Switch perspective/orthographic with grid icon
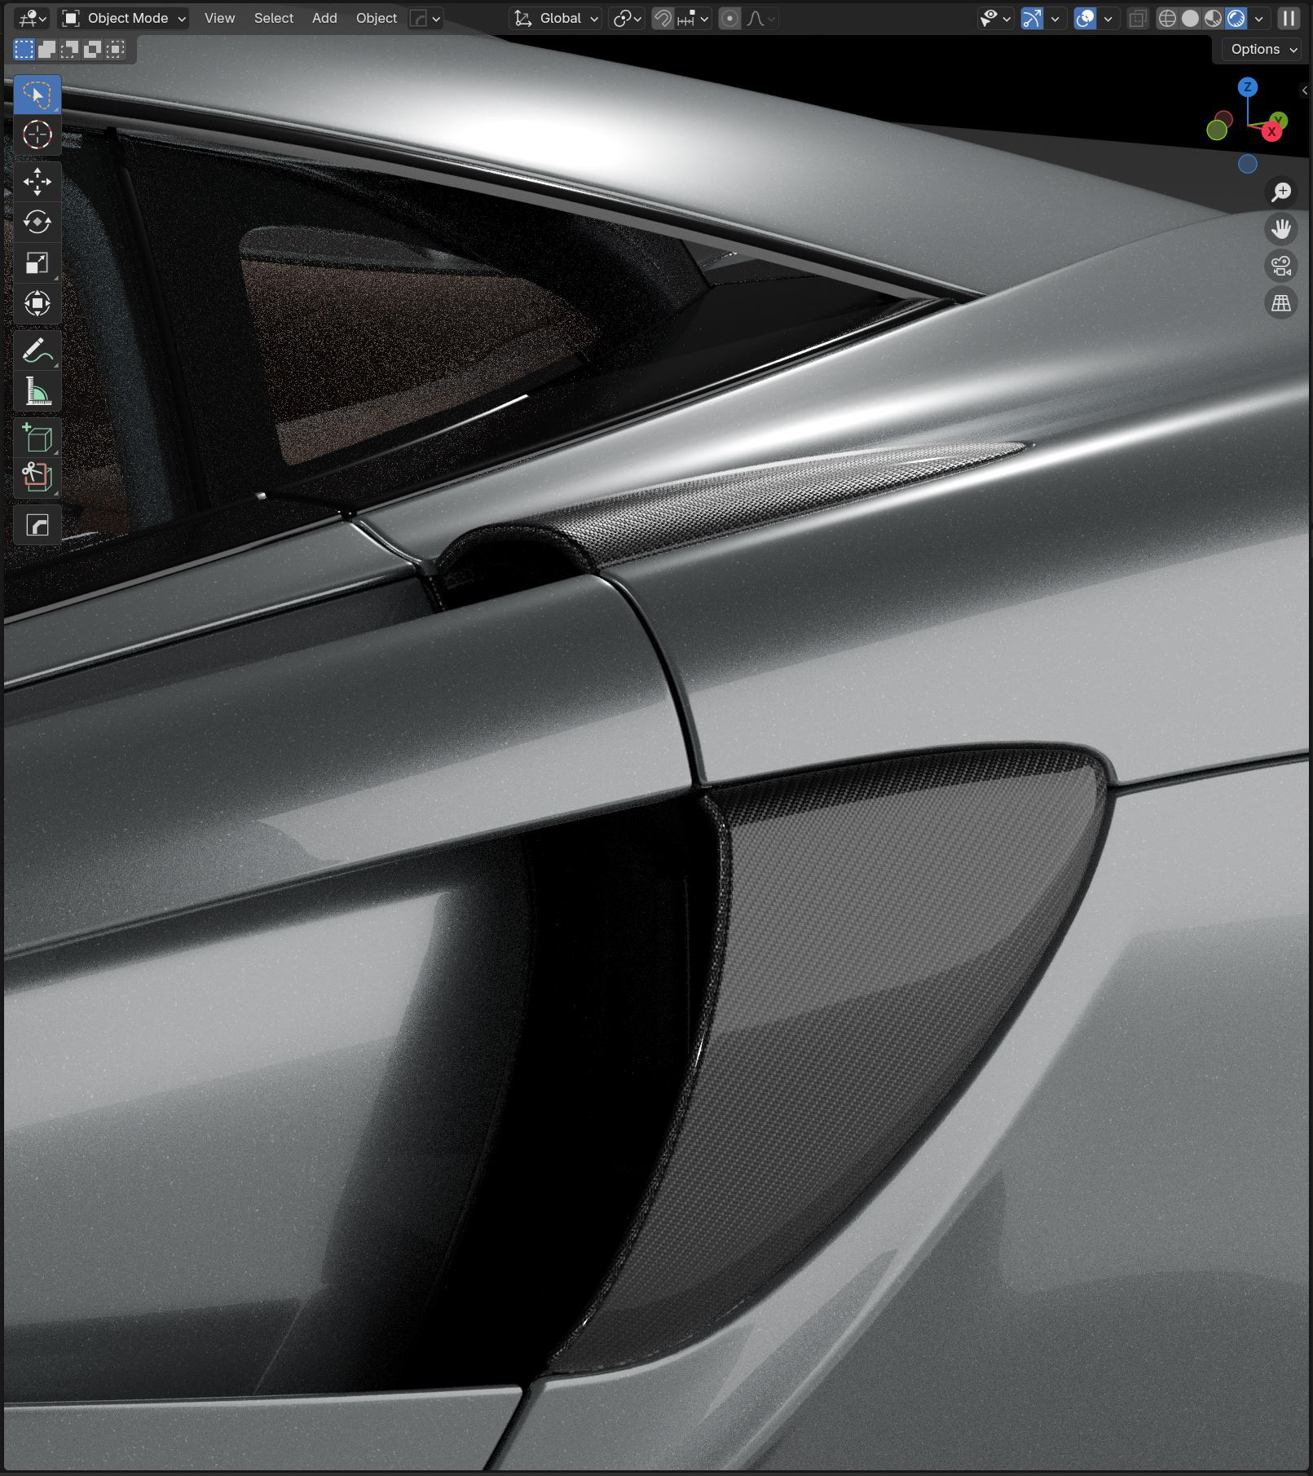Screen dimensions: 1313x1476 coord(1281,303)
